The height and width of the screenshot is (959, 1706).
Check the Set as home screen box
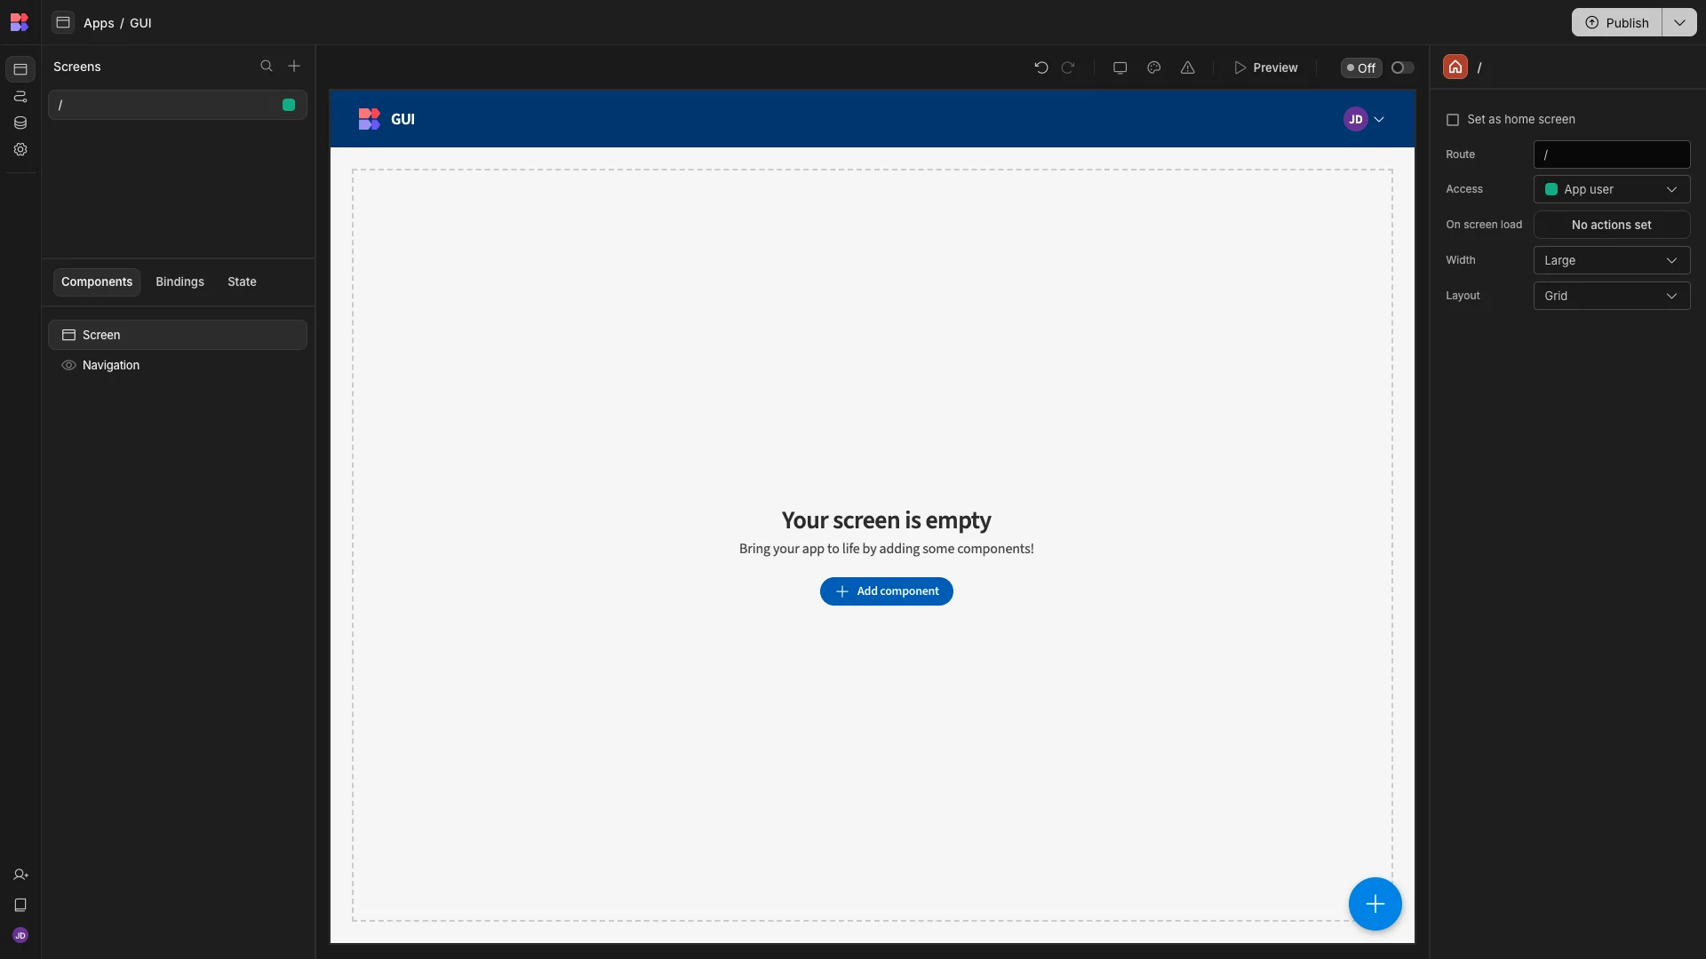[x=1453, y=119]
